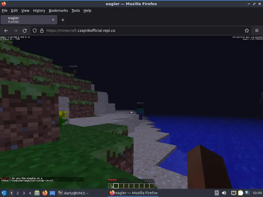263x197 pixels.
Task: Select the last empty hotbar slot
Action: 152,186
